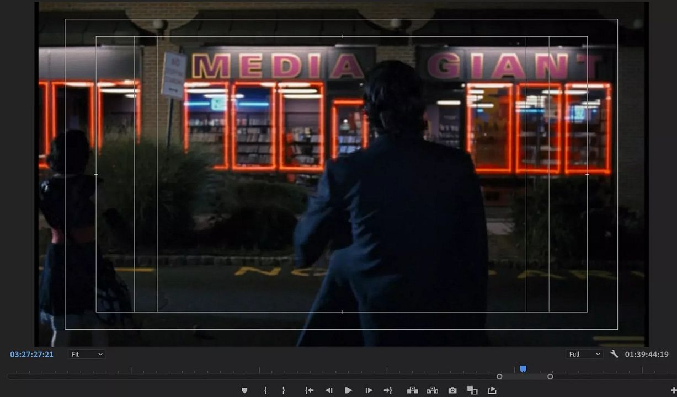Click the Go to Out Point icon
The width and height of the screenshot is (677, 397).
(388, 390)
